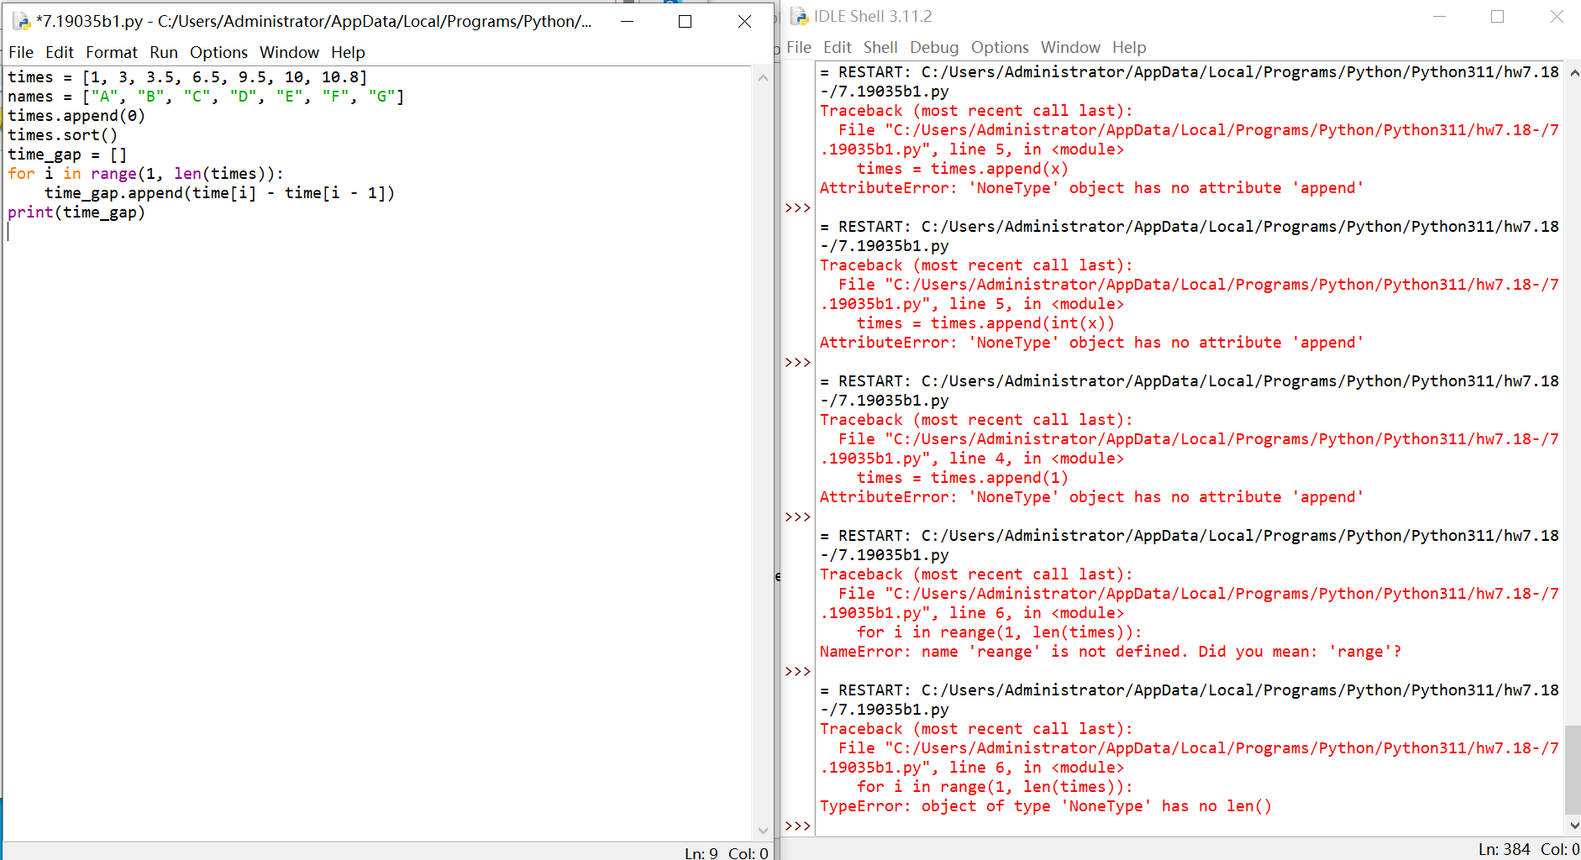Viewport: 1581px width, 860px height.
Task: Click Shell status 'Ln: 384'
Action: point(1505,849)
